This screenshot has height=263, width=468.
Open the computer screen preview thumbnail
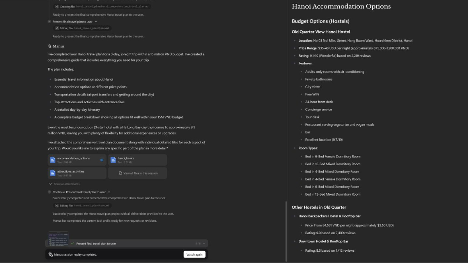(x=58, y=239)
